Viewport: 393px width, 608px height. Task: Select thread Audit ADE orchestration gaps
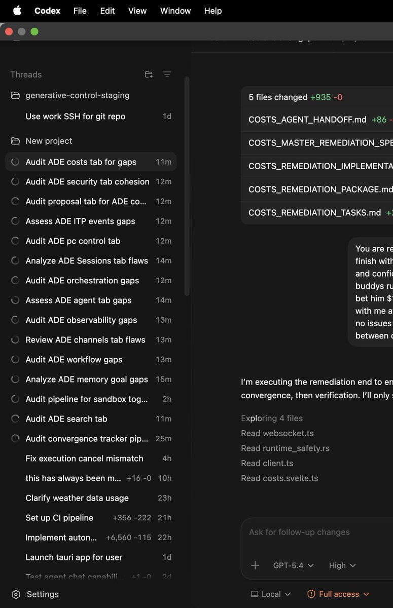pyautogui.click(x=91, y=281)
